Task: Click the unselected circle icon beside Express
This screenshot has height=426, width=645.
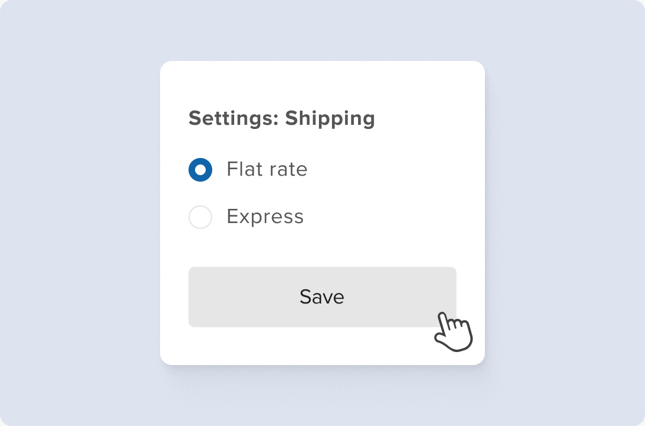Action: [x=200, y=217]
